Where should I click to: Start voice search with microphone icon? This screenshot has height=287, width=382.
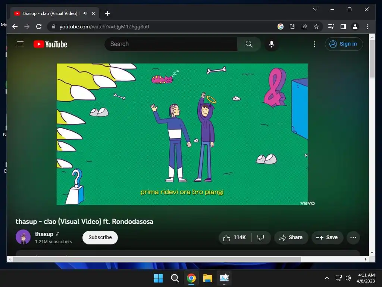coord(272,44)
